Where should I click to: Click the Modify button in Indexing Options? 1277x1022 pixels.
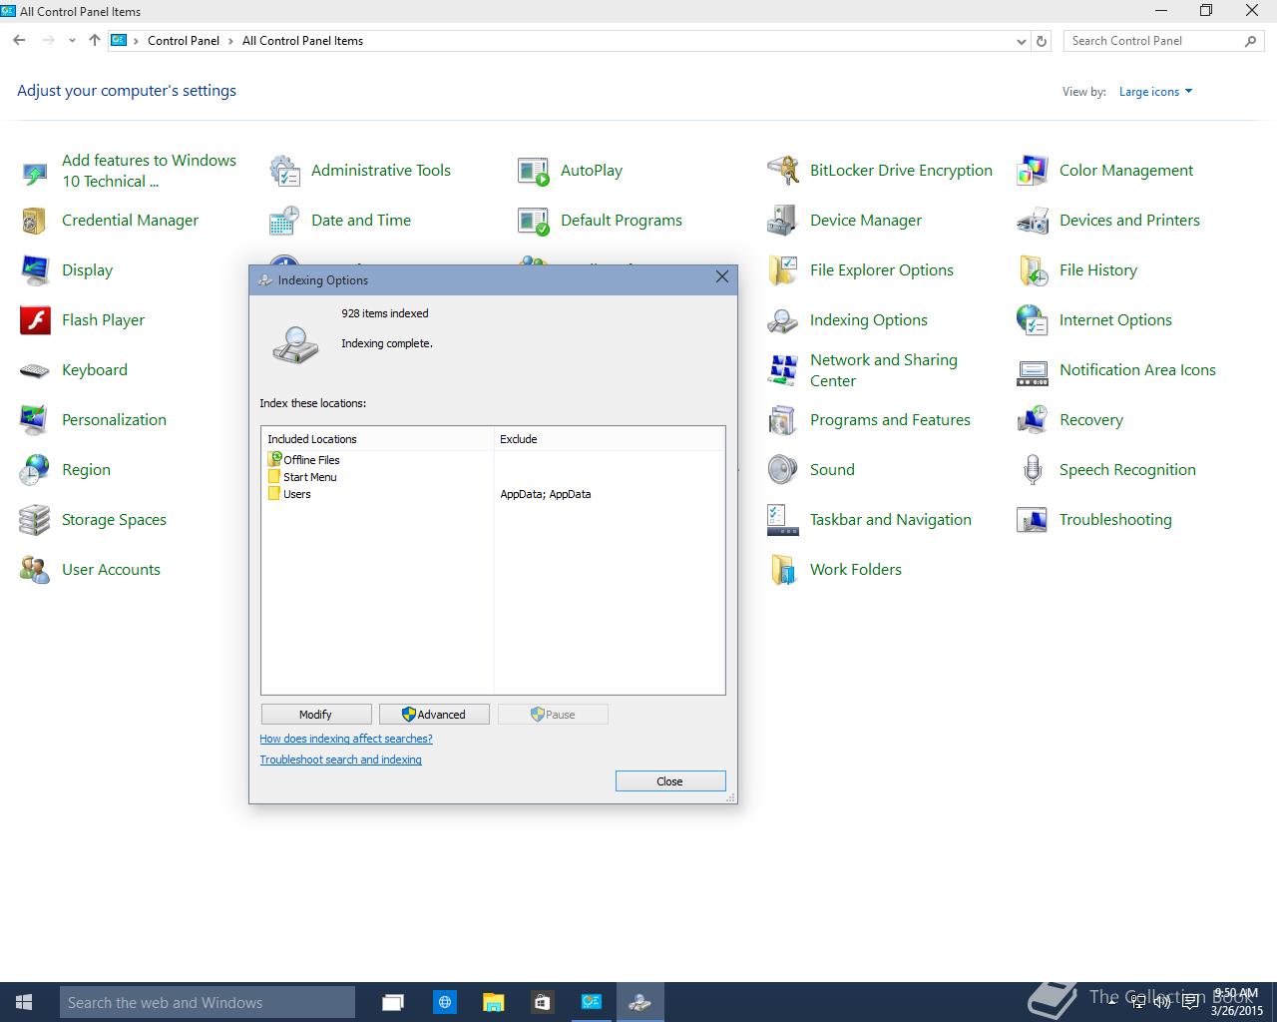(x=316, y=715)
